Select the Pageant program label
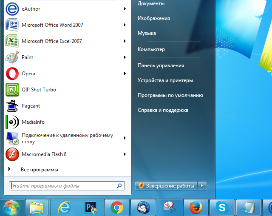Viewport: 272px width, 216px height. coord(31,106)
